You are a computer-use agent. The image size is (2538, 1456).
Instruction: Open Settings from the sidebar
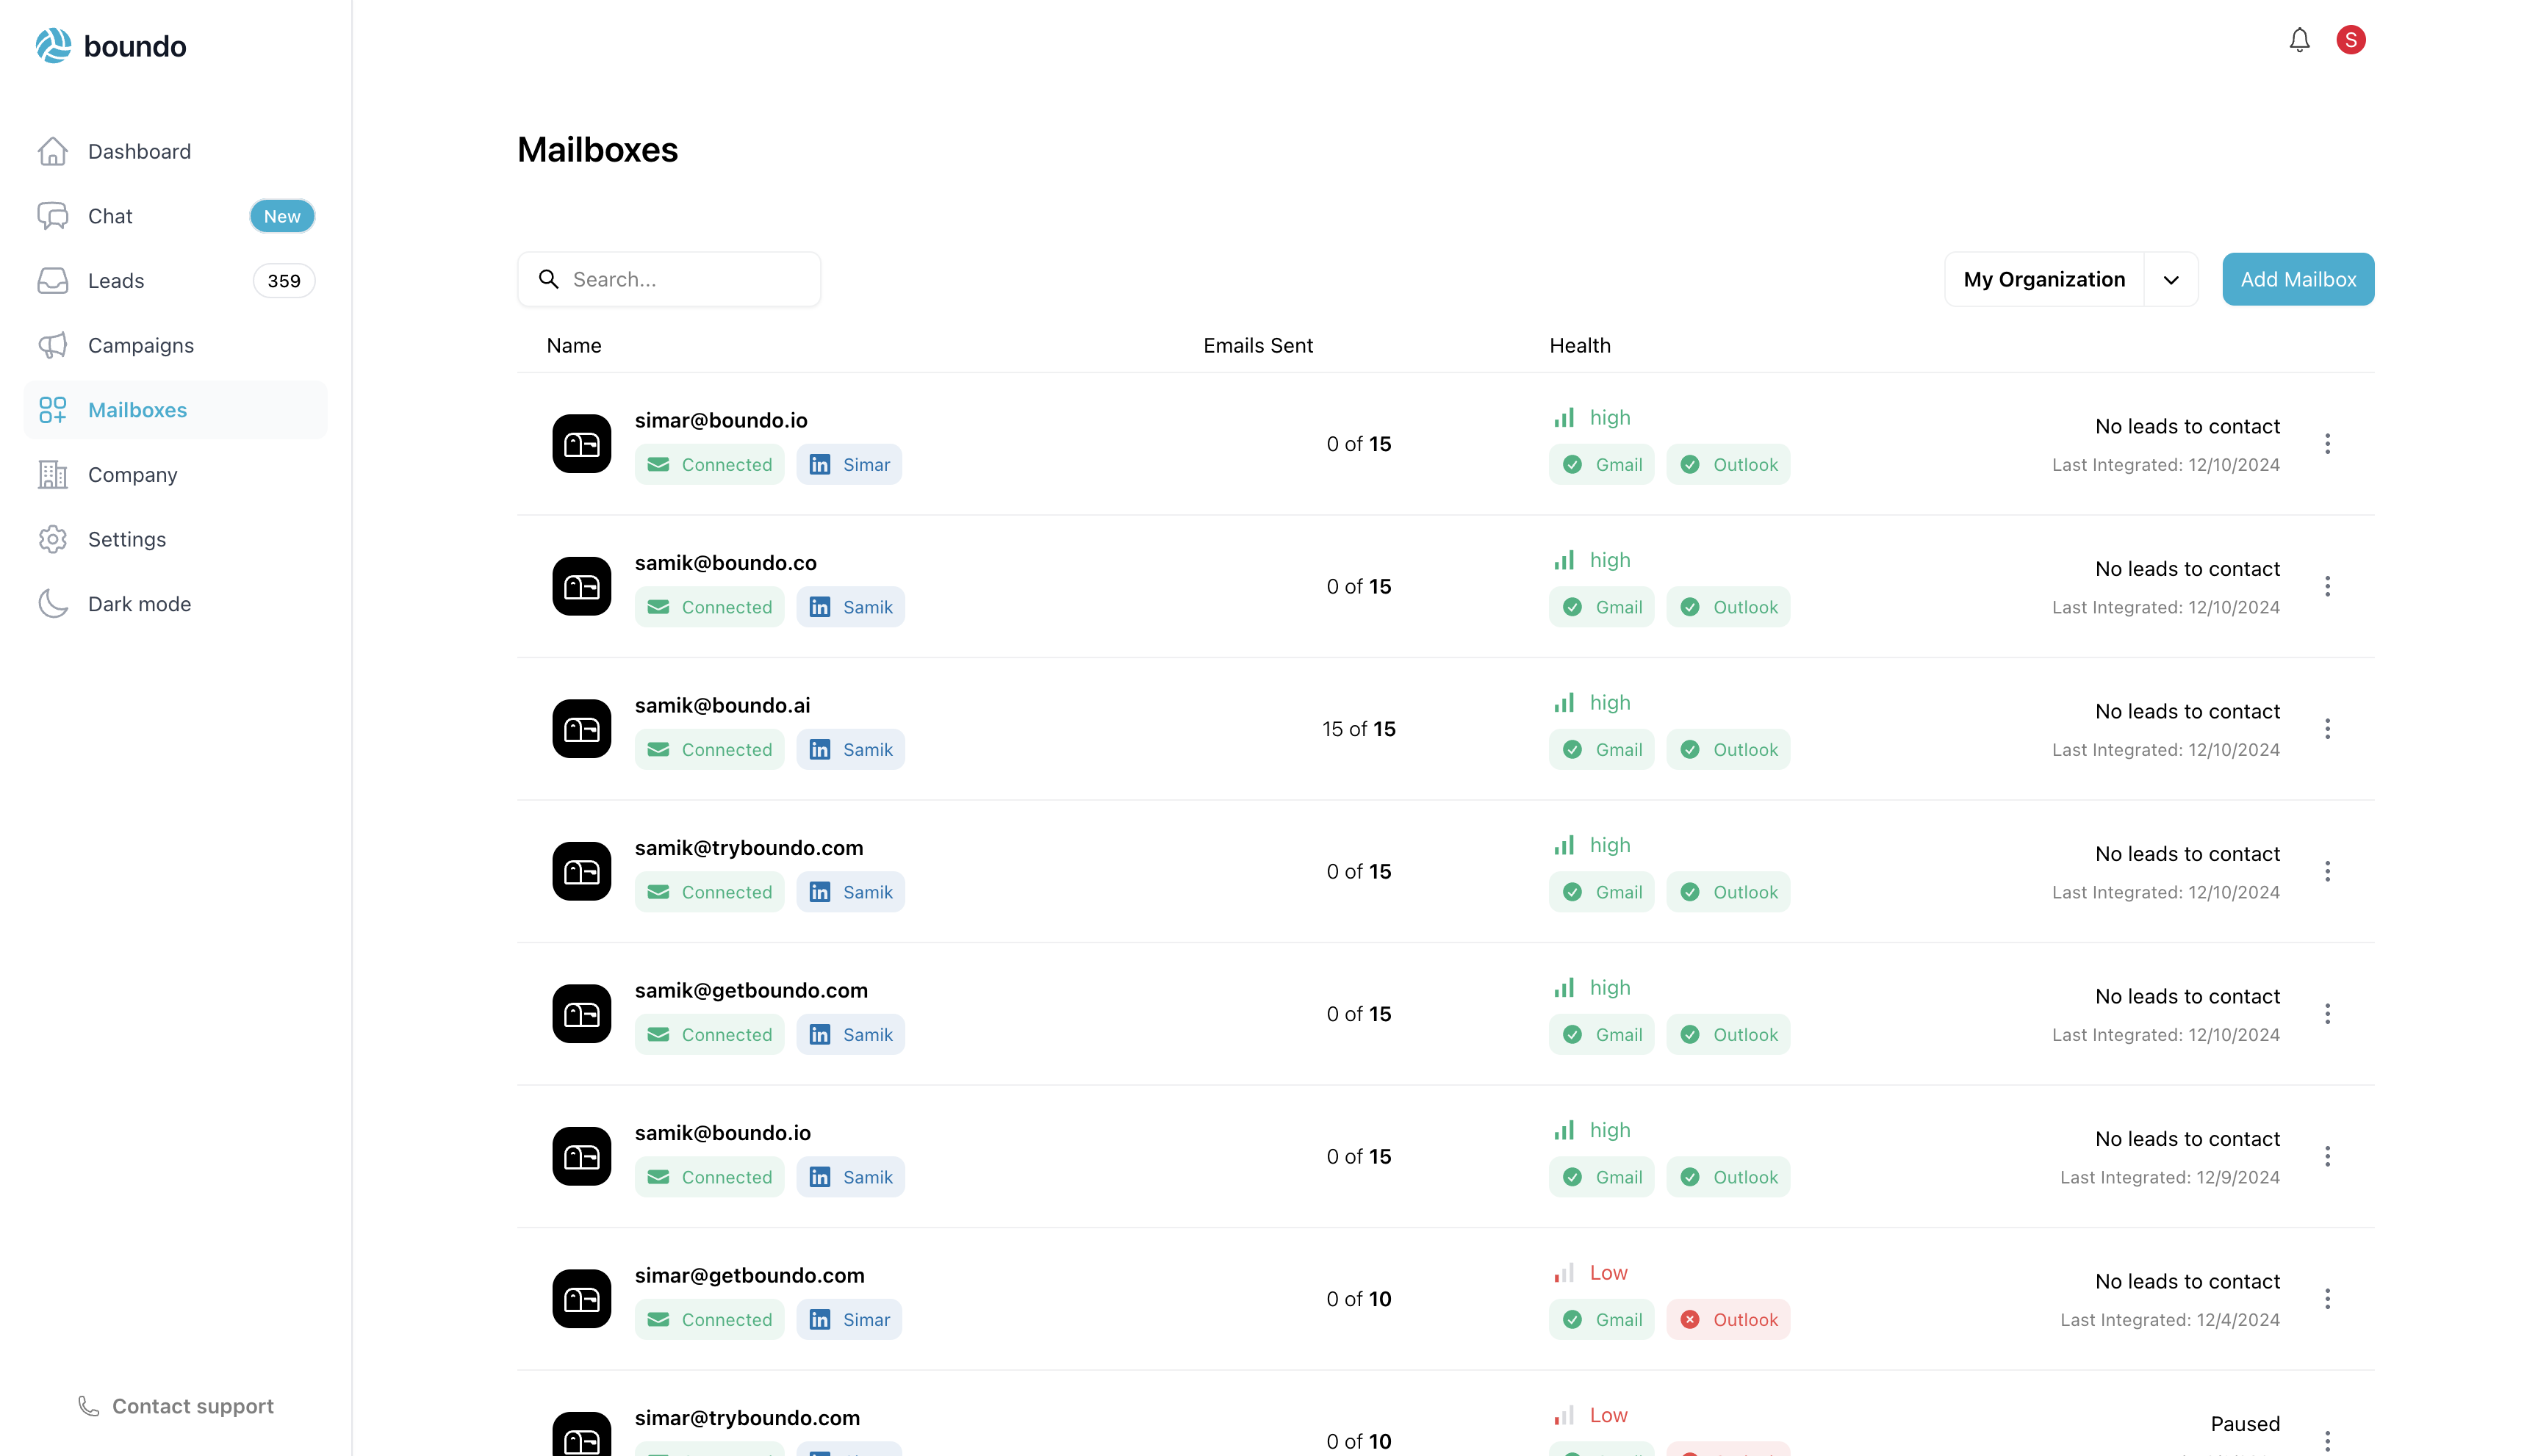pos(127,539)
